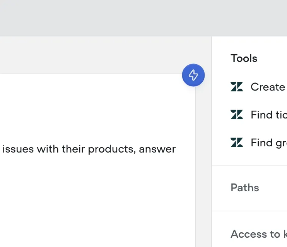The width and height of the screenshot is (287, 247).
Task: Place cursor in the word 'products'
Action: (x=112, y=149)
